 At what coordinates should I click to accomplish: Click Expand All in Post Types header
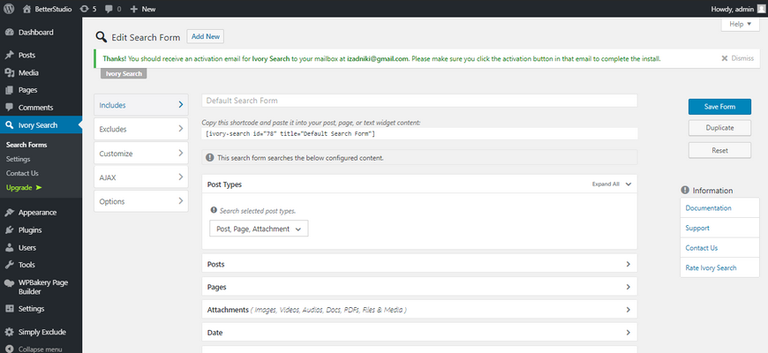click(x=606, y=184)
